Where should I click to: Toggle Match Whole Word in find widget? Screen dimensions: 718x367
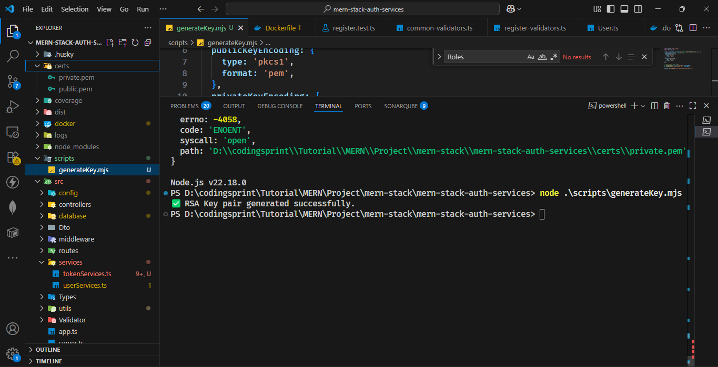(x=542, y=57)
